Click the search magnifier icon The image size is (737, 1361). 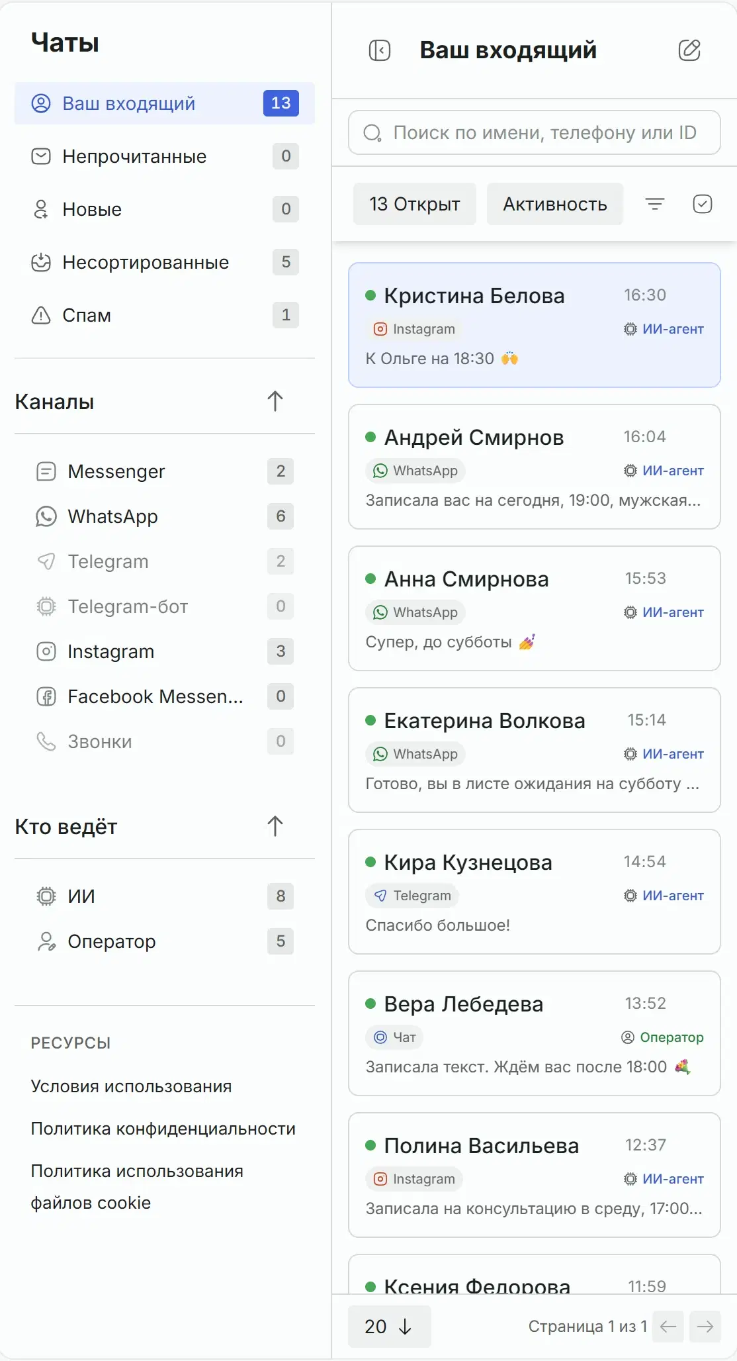[372, 133]
